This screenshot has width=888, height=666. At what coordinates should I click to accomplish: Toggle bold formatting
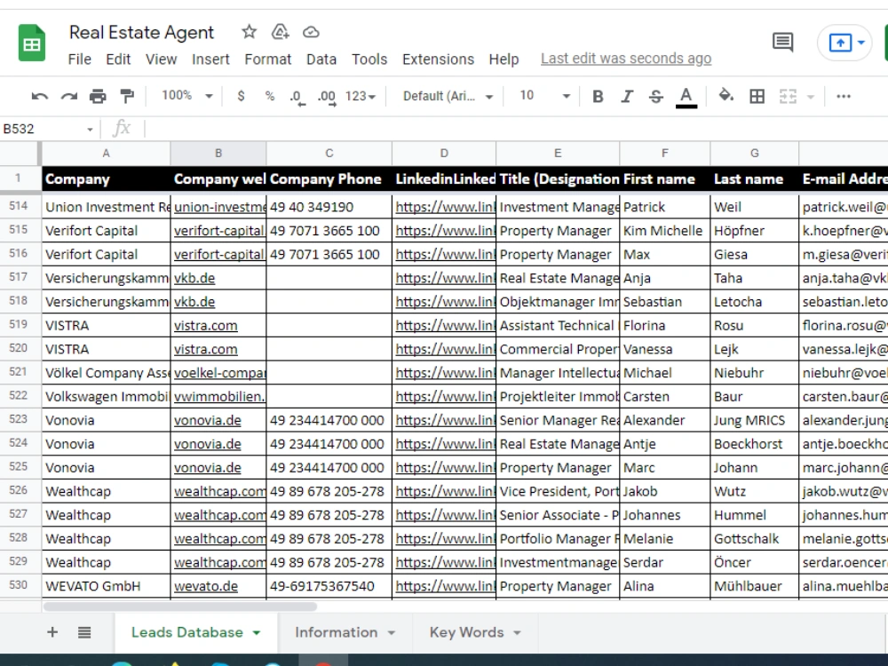[x=598, y=95]
